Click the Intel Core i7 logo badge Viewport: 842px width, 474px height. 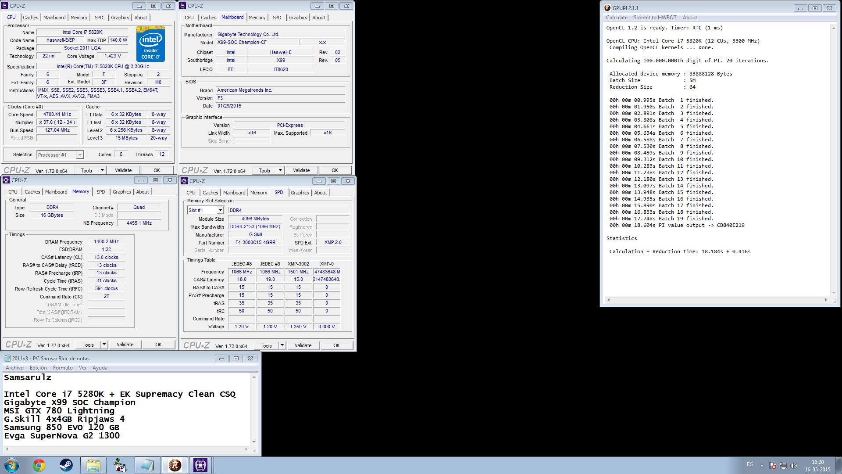150,43
